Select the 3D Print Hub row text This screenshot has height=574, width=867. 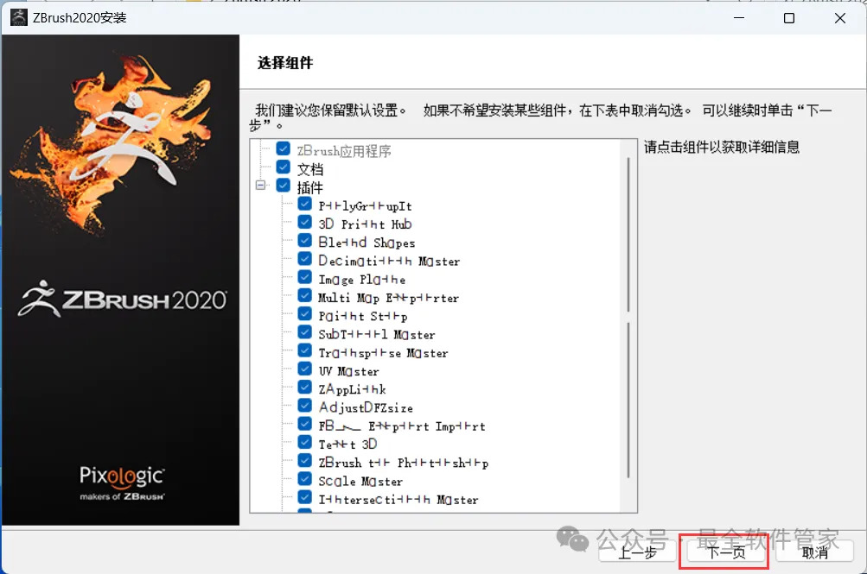[365, 224]
